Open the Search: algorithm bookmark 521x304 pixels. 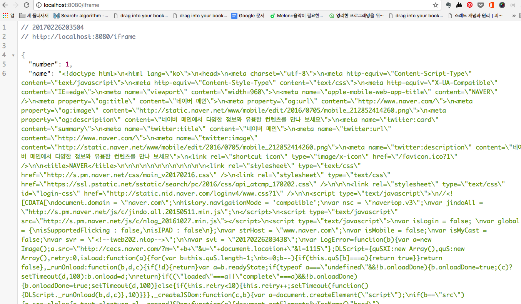tap(81, 16)
